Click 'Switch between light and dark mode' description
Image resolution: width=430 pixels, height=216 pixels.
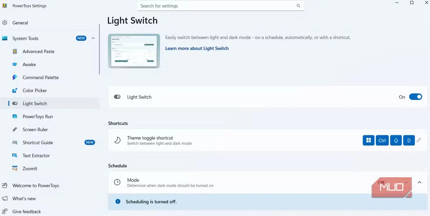(x=160, y=143)
